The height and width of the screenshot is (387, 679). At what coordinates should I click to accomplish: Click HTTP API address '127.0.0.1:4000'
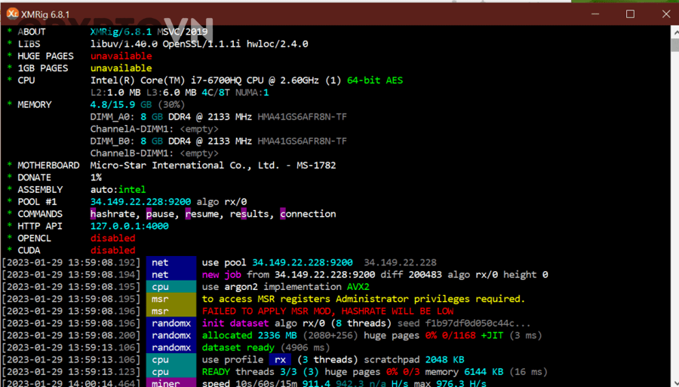tap(130, 226)
